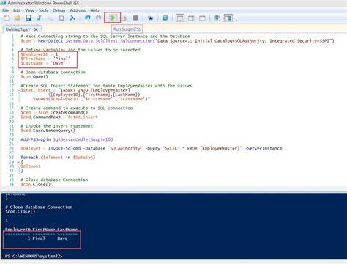This screenshot has height=264, width=347.
Task: Stop the operation with the square icon
Action: coord(135,18)
